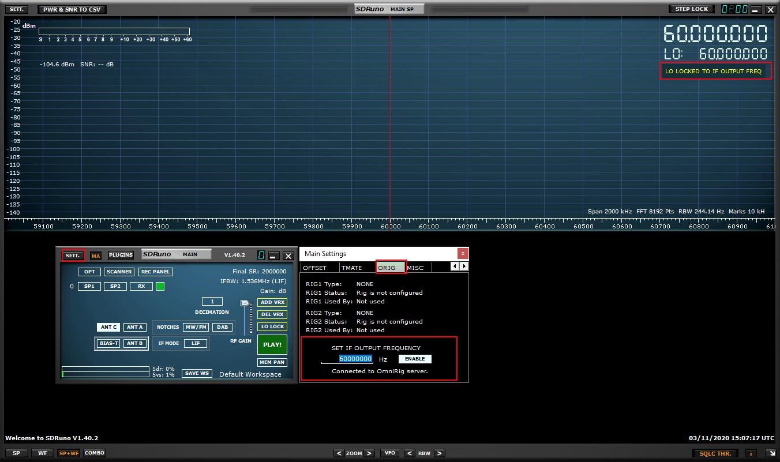Toggle the LO LOCK button

tap(272, 326)
